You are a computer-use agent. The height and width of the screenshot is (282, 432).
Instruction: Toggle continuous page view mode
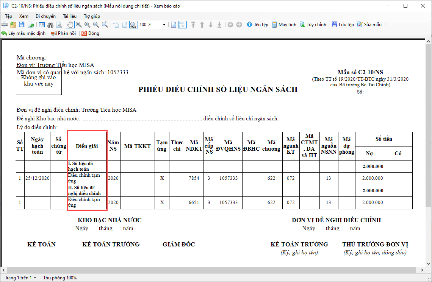click(182, 25)
